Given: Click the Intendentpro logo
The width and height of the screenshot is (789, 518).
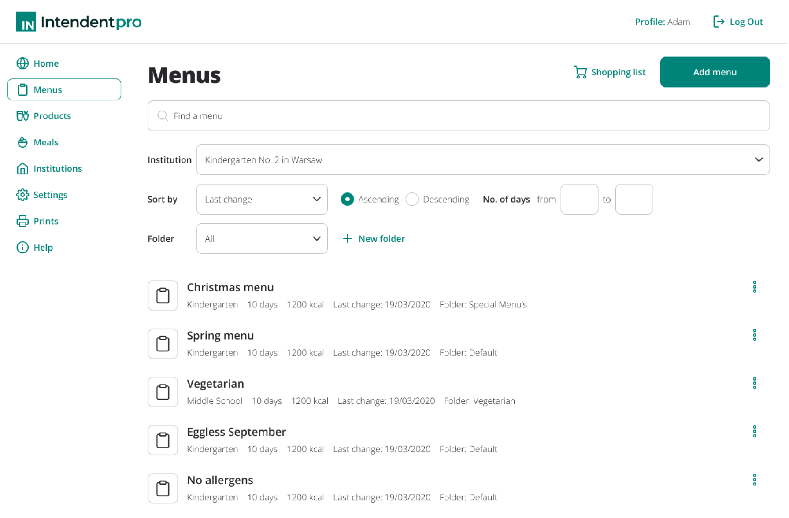Looking at the screenshot, I should [x=78, y=22].
